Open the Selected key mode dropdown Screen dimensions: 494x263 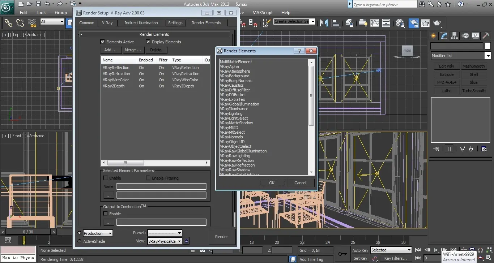(x=391, y=250)
